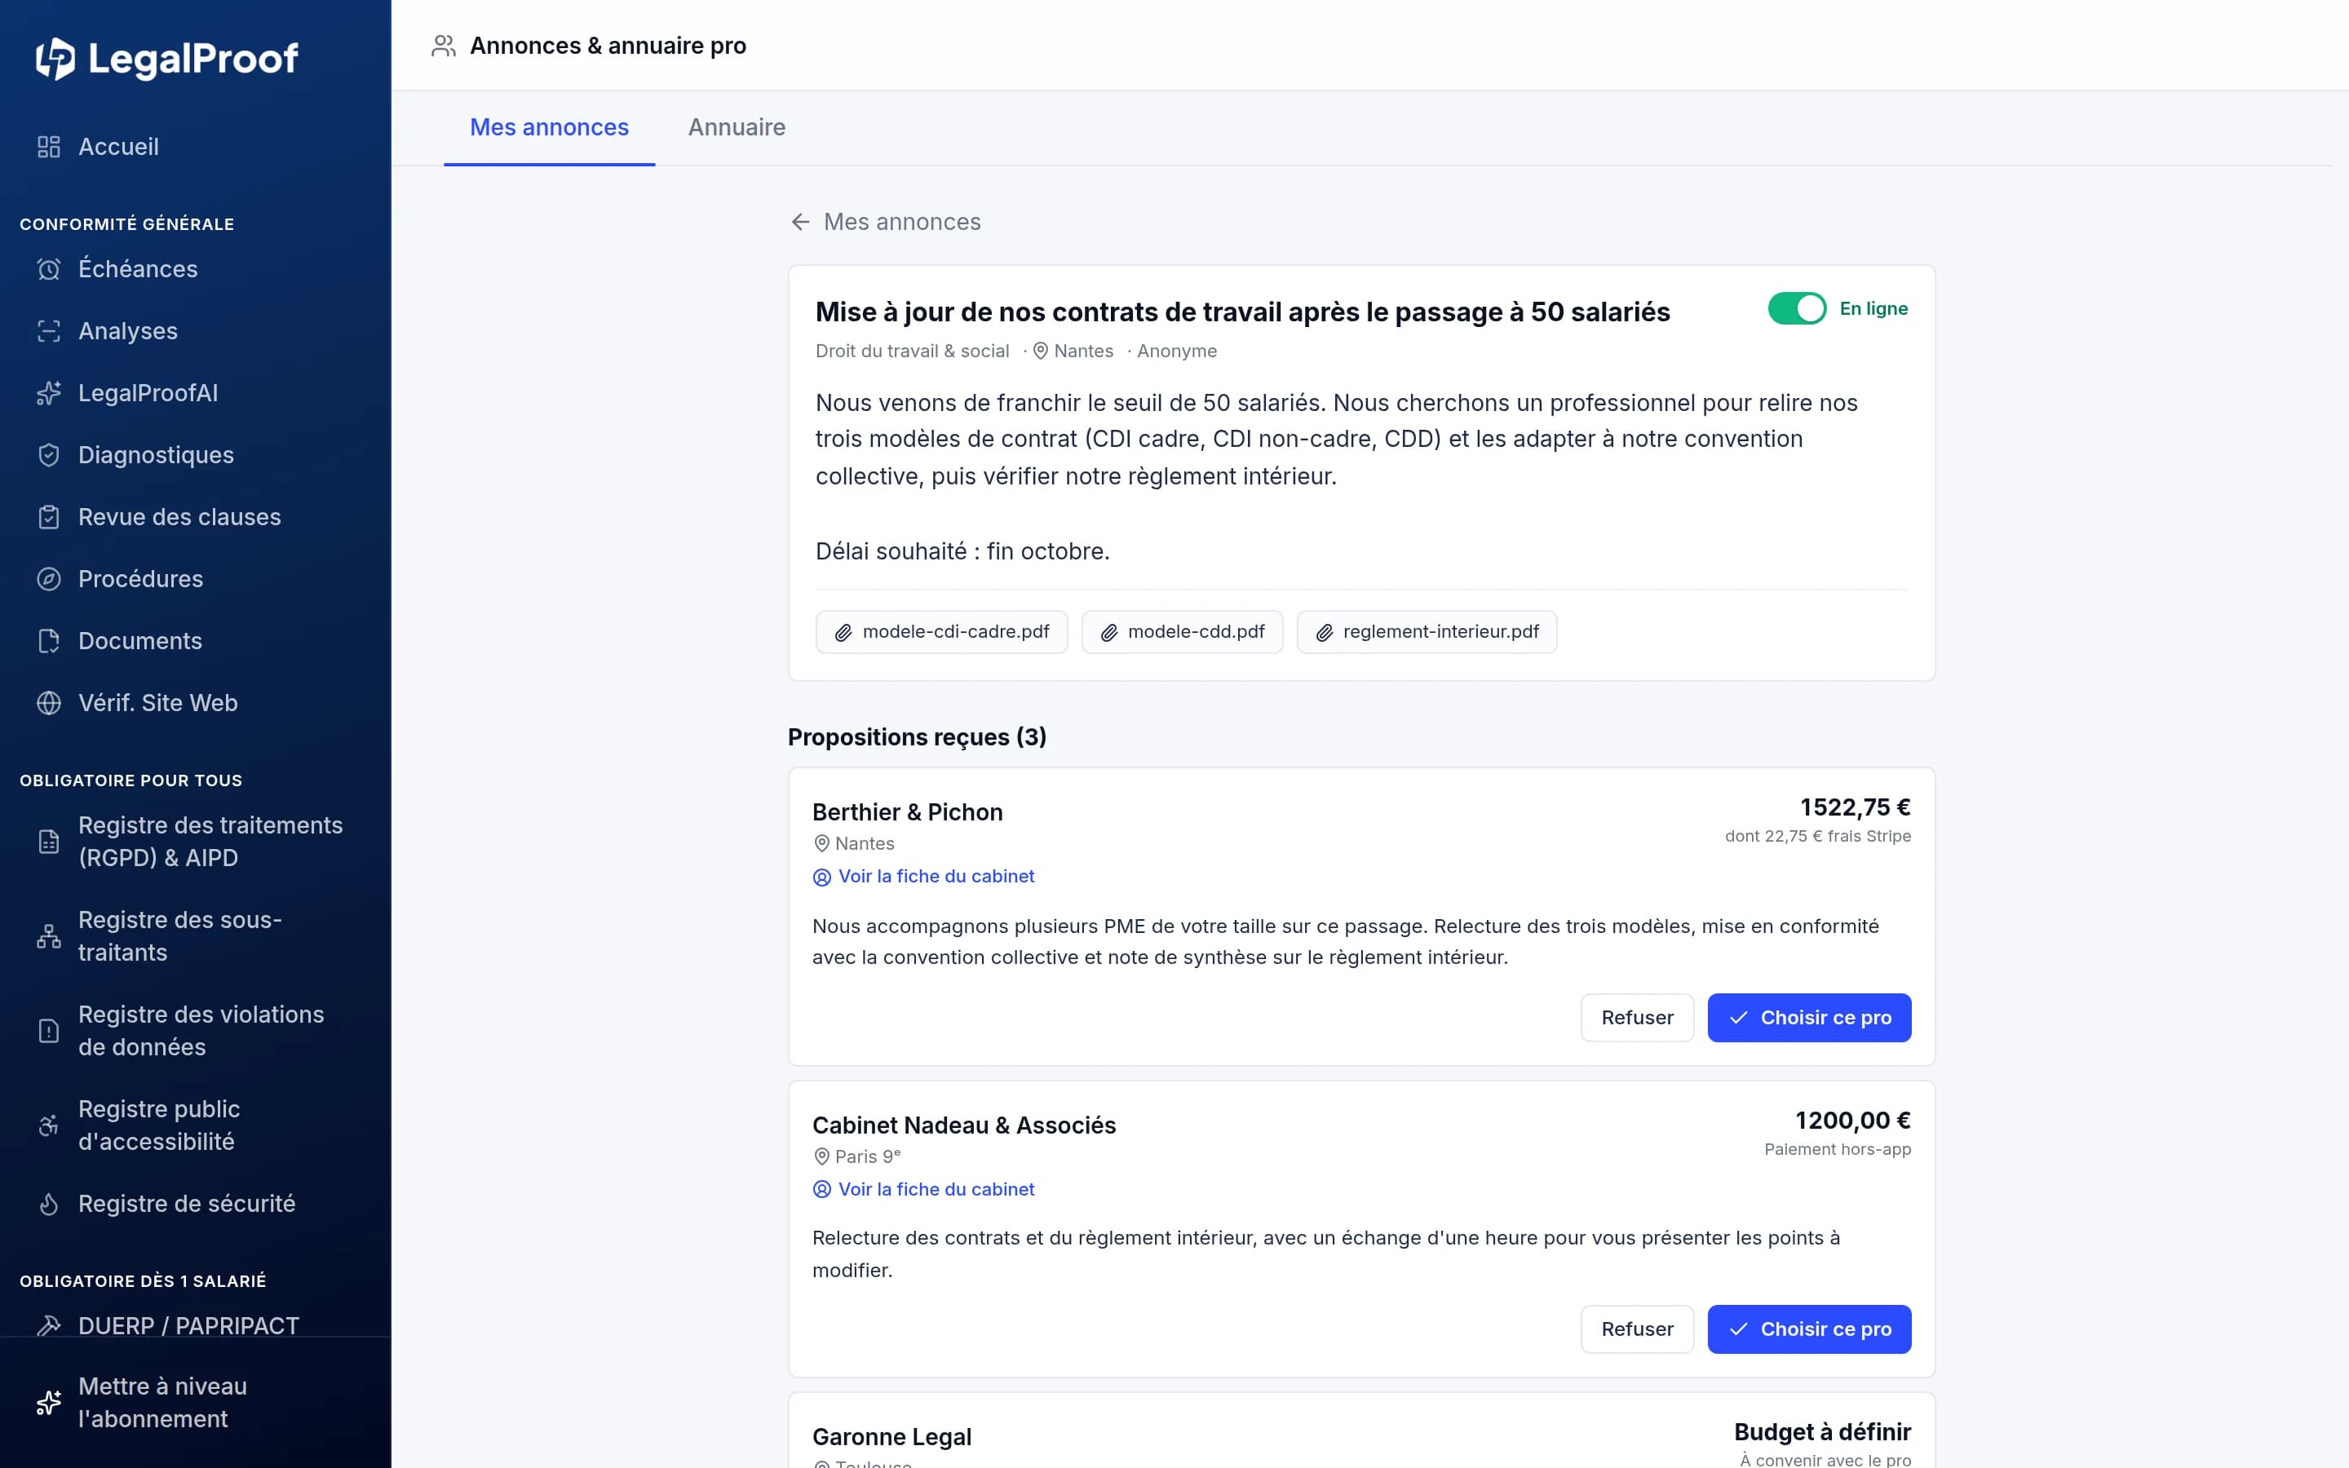This screenshot has width=2349, height=1468.
Task: Open attachment modele-cdi-cadre.pdf
Action: 941,632
